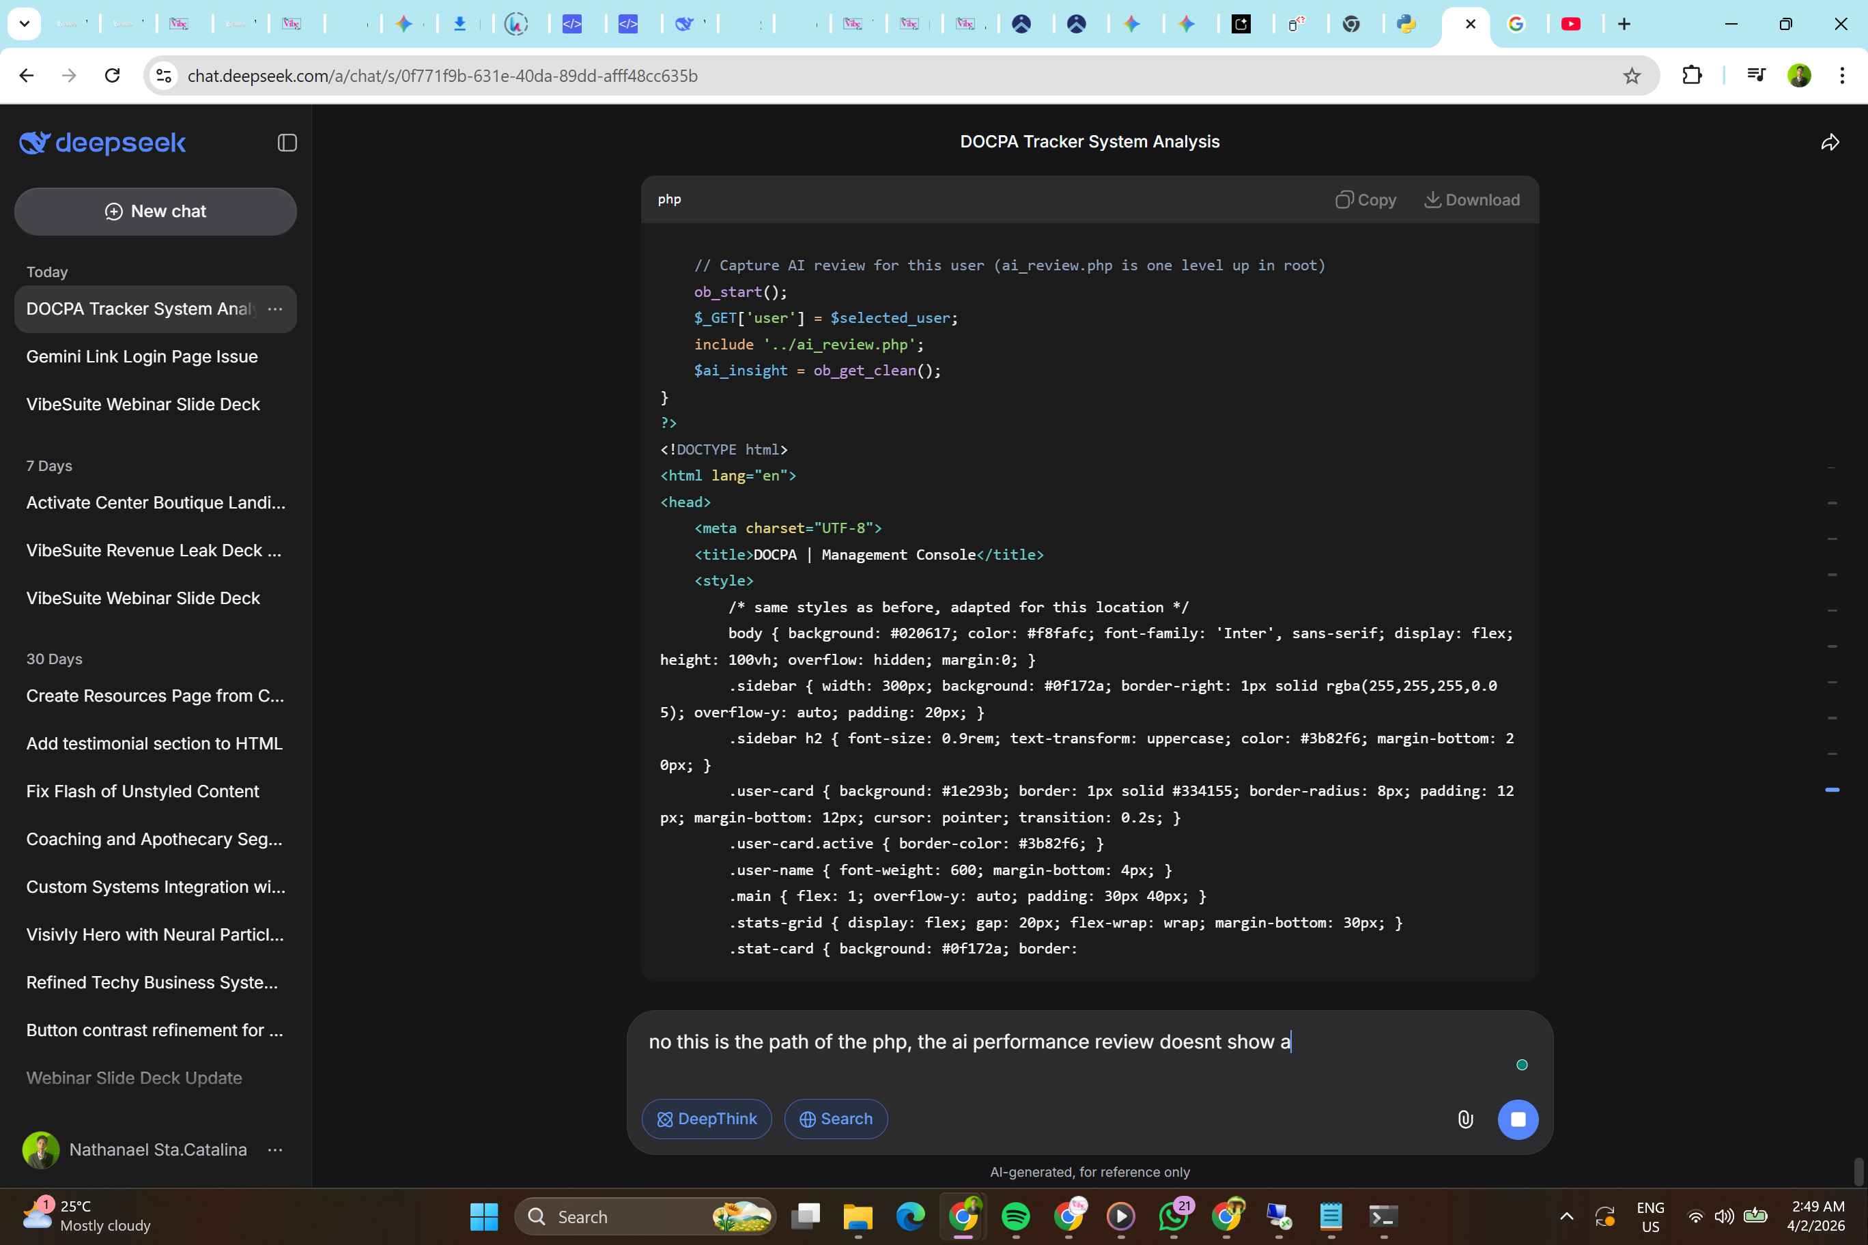Image resolution: width=1868 pixels, height=1245 pixels.
Task: Download the php code block
Action: (x=1472, y=200)
